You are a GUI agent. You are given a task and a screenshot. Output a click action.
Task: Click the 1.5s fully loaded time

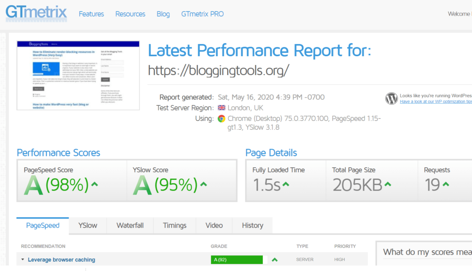(x=267, y=185)
